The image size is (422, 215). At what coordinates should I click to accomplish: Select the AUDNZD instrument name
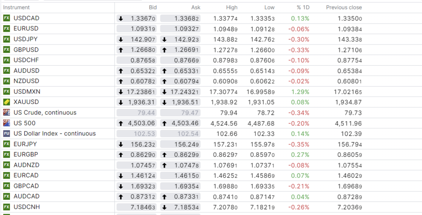(x=26, y=165)
